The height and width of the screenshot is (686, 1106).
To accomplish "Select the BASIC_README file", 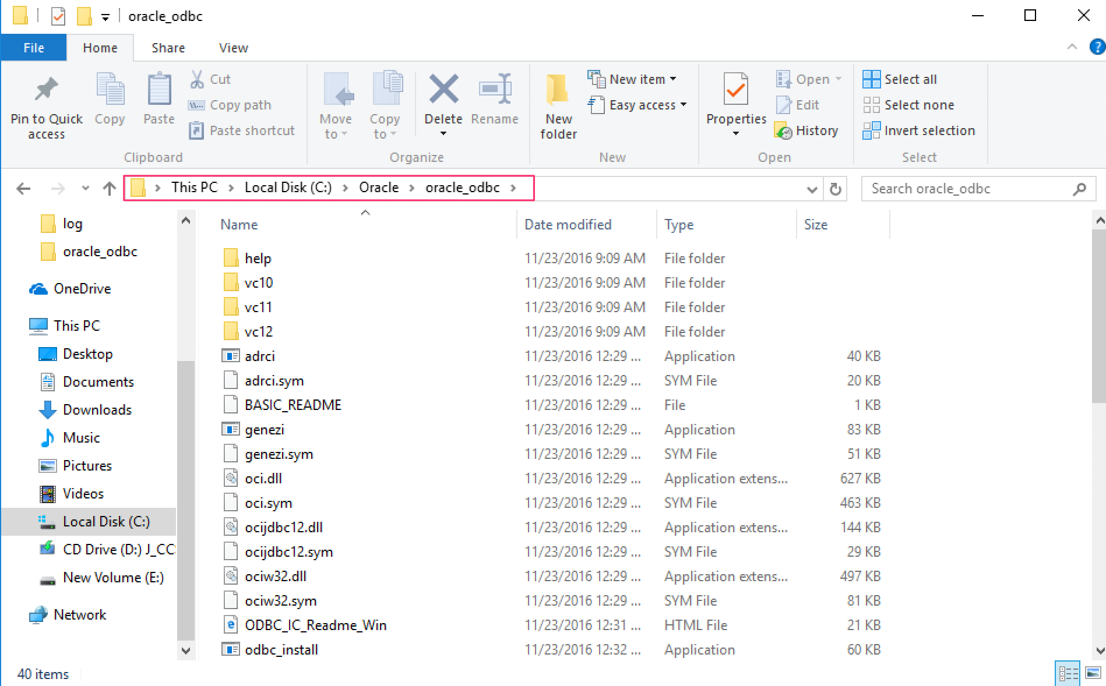I will (x=293, y=405).
